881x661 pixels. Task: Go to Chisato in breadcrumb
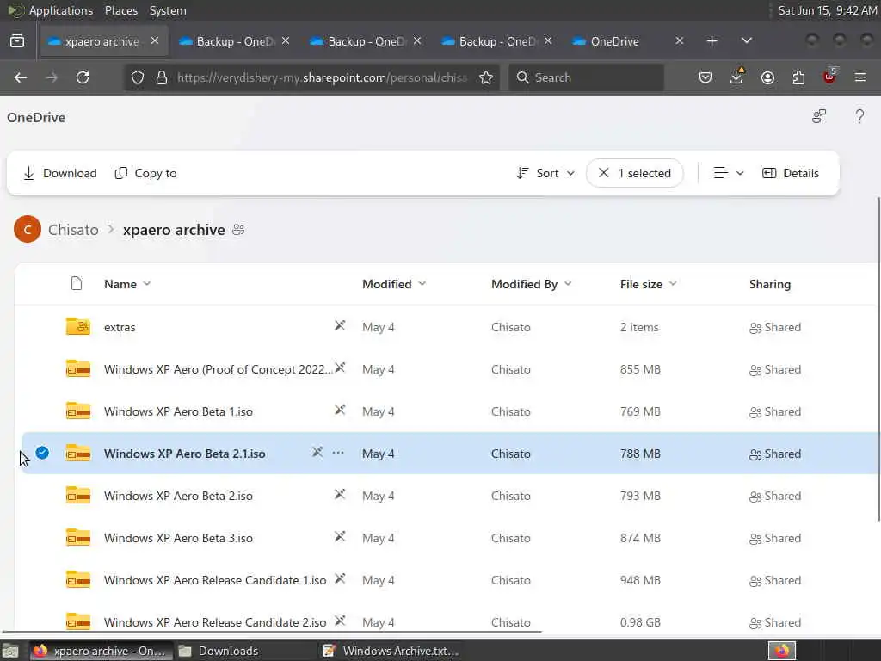click(x=73, y=229)
